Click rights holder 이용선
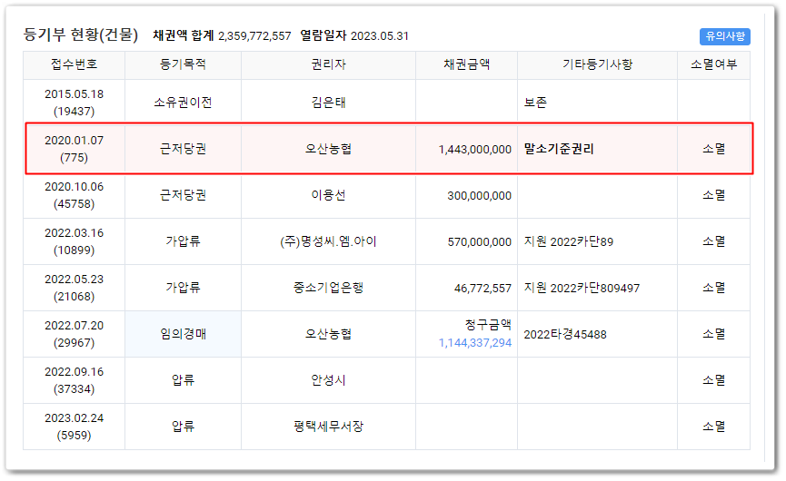This screenshot has width=786, height=481. coord(328,195)
